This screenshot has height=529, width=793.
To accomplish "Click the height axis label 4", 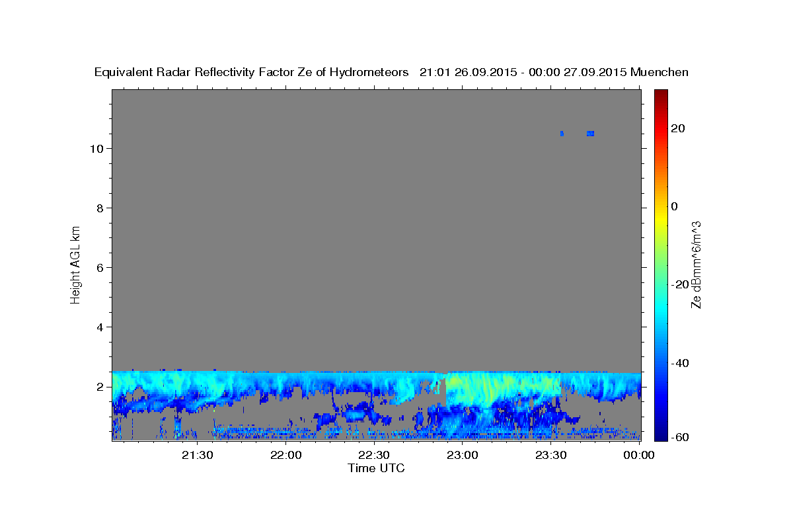I will click(100, 327).
